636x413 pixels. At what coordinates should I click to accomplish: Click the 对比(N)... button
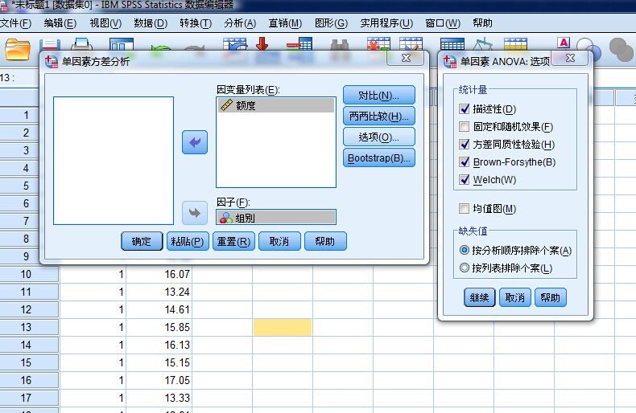(x=379, y=95)
